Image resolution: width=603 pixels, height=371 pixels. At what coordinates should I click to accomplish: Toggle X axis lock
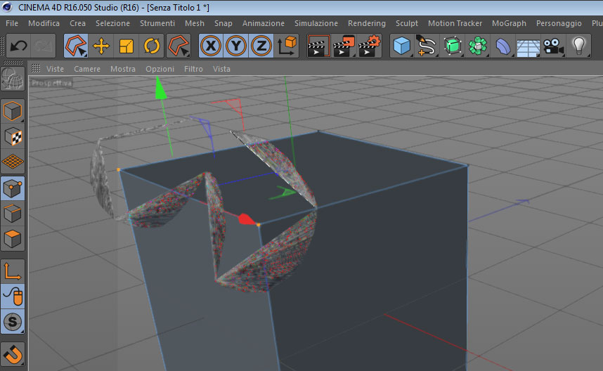click(x=211, y=46)
